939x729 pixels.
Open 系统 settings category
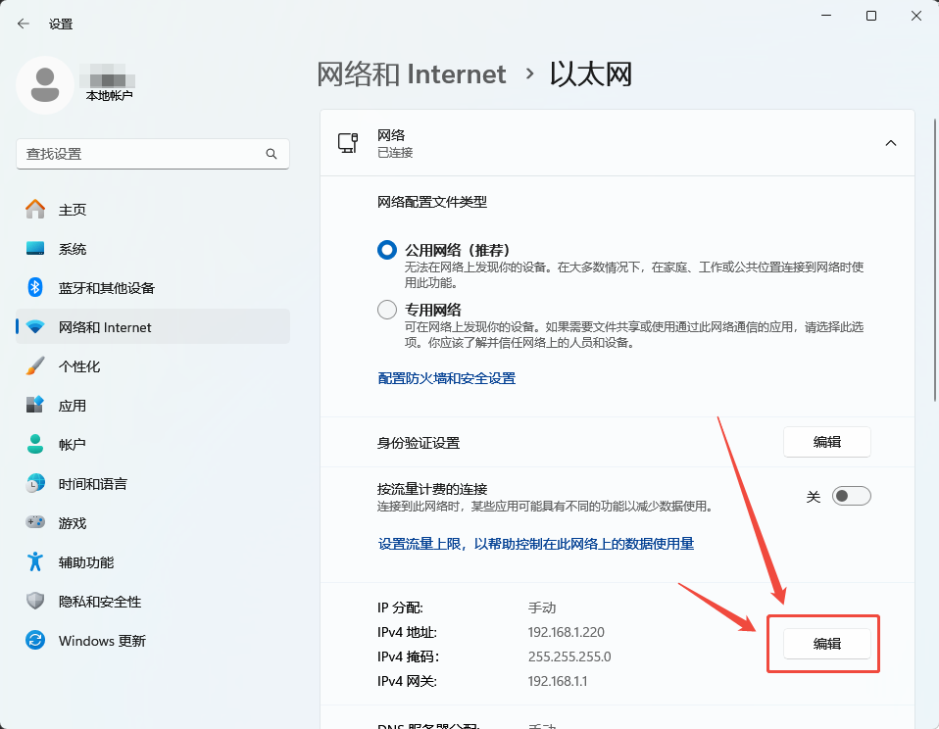tap(153, 248)
